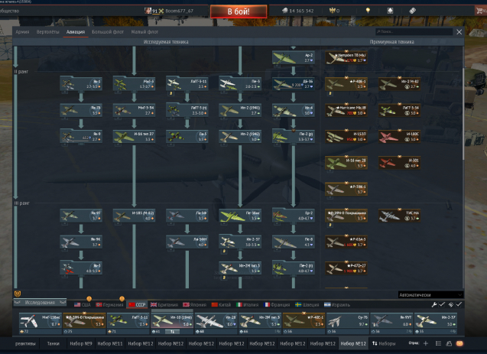Image resolution: width=487 pixels, height=354 pixels.
Task: Select the И-16 тип 27 card
Action: tap(134, 137)
